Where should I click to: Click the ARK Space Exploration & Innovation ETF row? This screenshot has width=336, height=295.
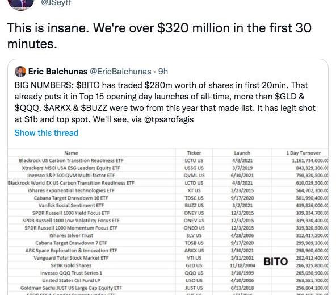point(168,250)
